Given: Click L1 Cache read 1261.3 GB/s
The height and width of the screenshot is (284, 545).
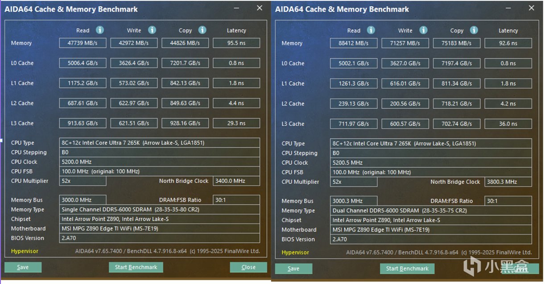Looking at the screenshot, I should coord(354,83).
